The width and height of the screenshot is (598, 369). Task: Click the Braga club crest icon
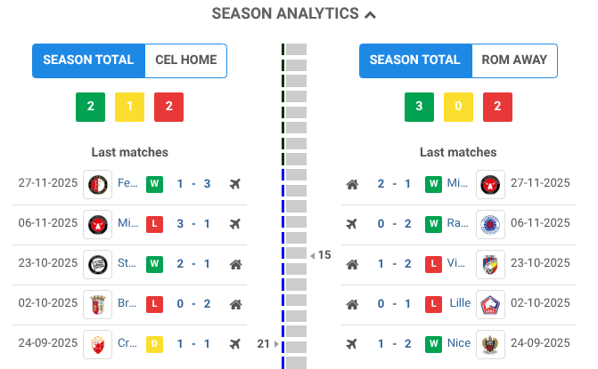(97, 304)
